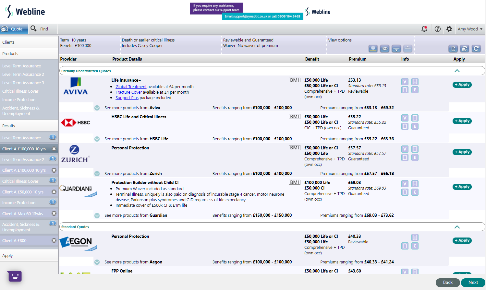
Task: Open the document info icon in Aegon row
Action: [x=415, y=238]
